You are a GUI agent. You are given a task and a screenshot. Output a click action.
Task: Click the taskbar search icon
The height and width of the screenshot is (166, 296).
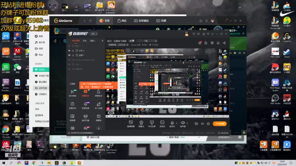pyautogui.click(x=11, y=163)
